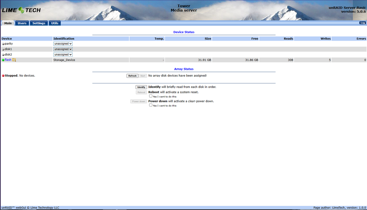Viewport: 367px width, 210px height.
Task: Open the flash share browse icon
Action: 14,60
